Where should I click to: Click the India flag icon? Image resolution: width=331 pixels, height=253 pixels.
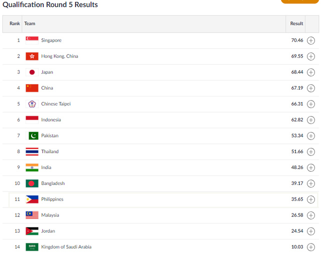point(32,167)
